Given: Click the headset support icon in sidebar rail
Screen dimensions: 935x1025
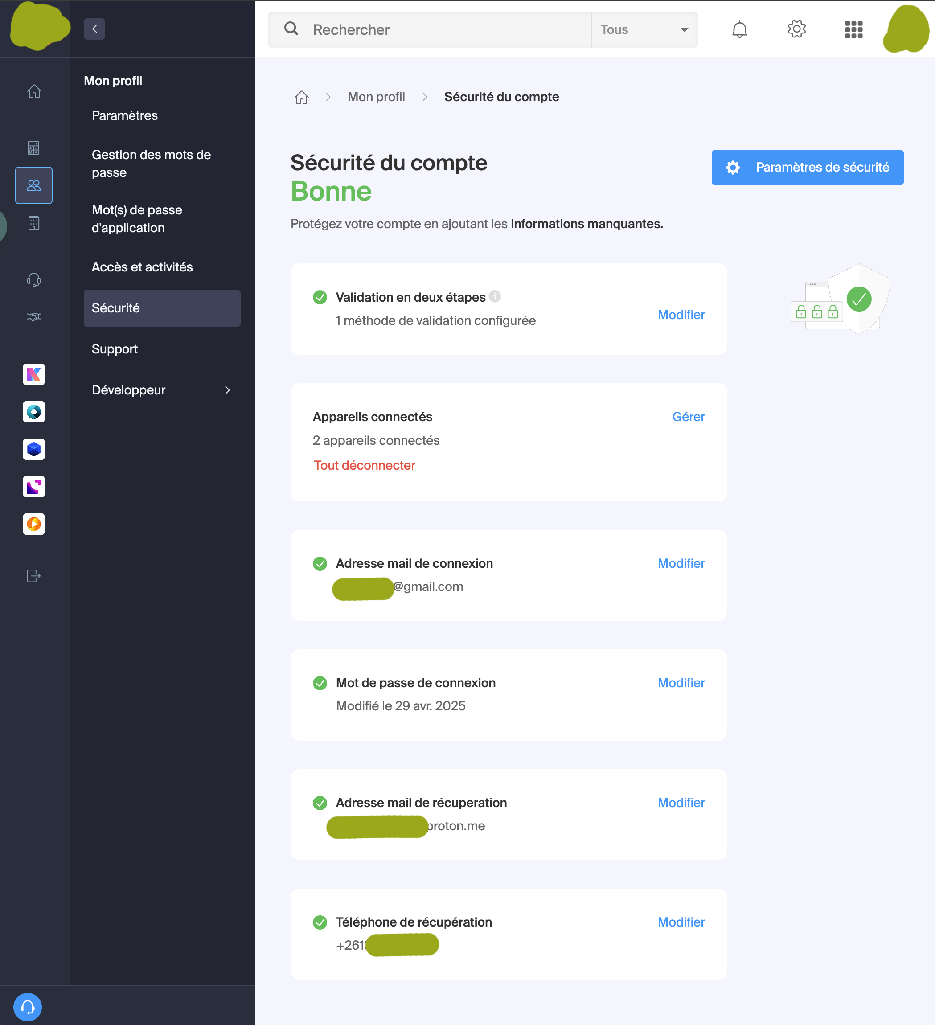Looking at the screenshot, I should [34, 279].
